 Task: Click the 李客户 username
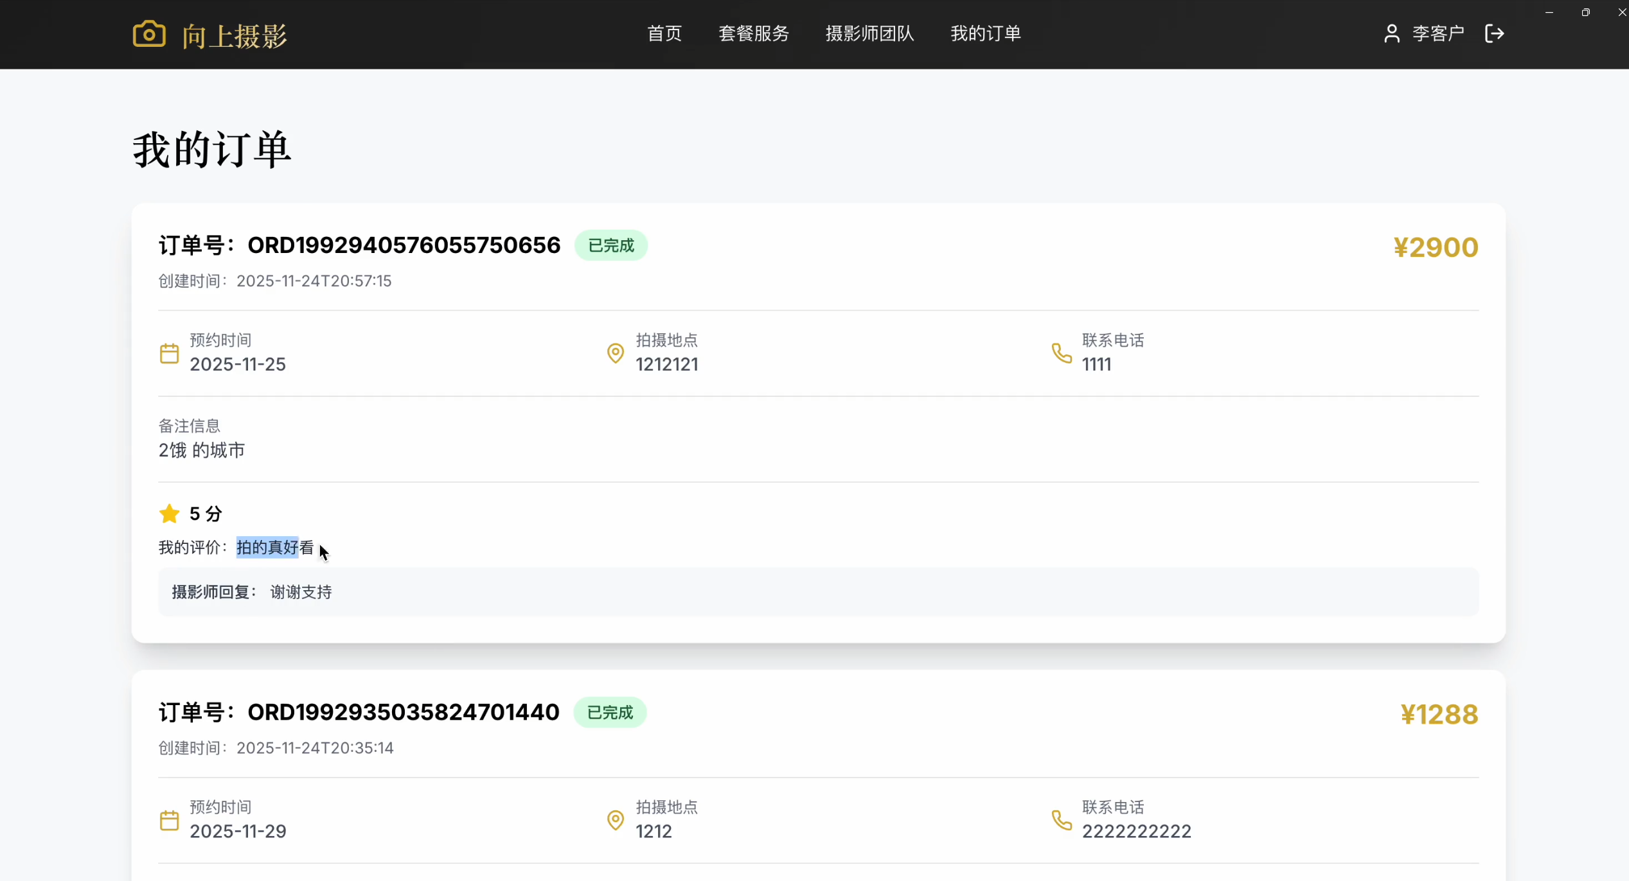1438,33
